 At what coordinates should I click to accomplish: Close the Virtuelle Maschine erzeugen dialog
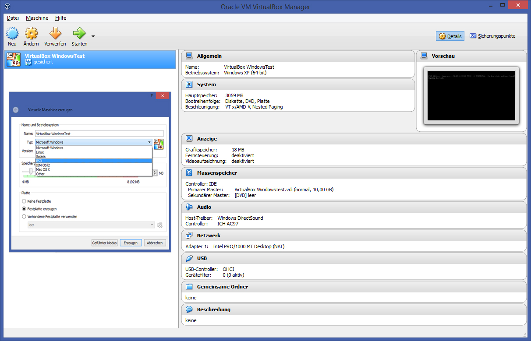click(163, 95)
